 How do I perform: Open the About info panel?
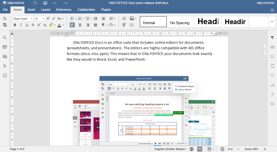pos(5,76)
